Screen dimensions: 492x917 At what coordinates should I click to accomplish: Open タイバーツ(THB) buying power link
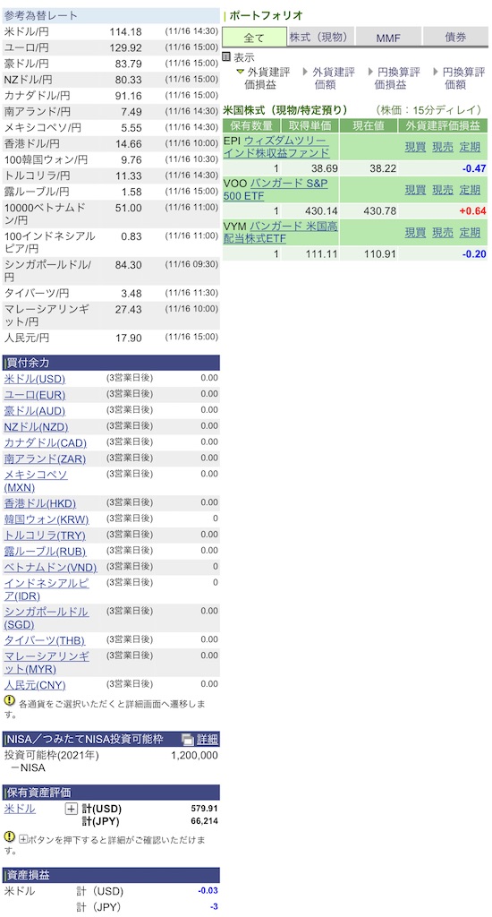click(44, 640)
